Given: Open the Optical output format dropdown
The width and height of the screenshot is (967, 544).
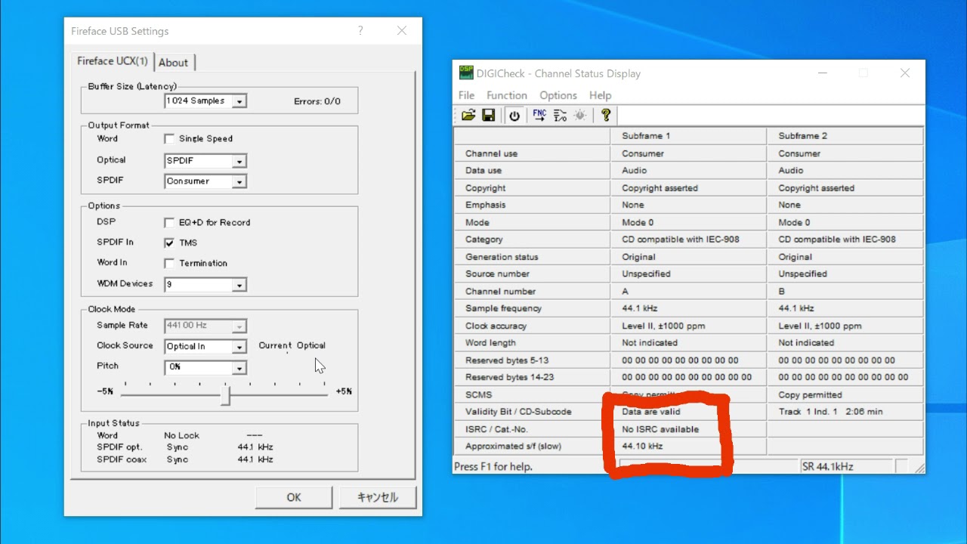Looking at the screenshot, I should (x=239, y=161).
